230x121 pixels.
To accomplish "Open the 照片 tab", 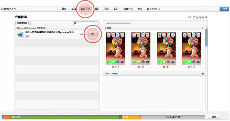I will tap(140, 9).
